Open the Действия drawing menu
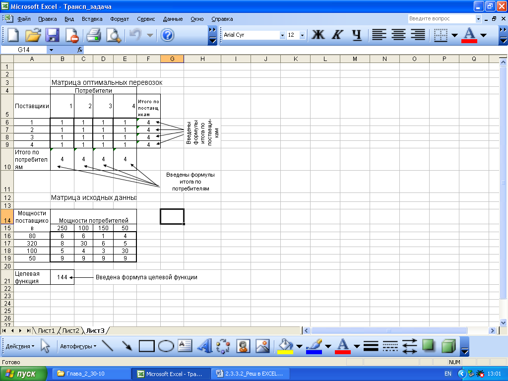The width and height of the screenshot is (508, 381). (x=20, y=346)
